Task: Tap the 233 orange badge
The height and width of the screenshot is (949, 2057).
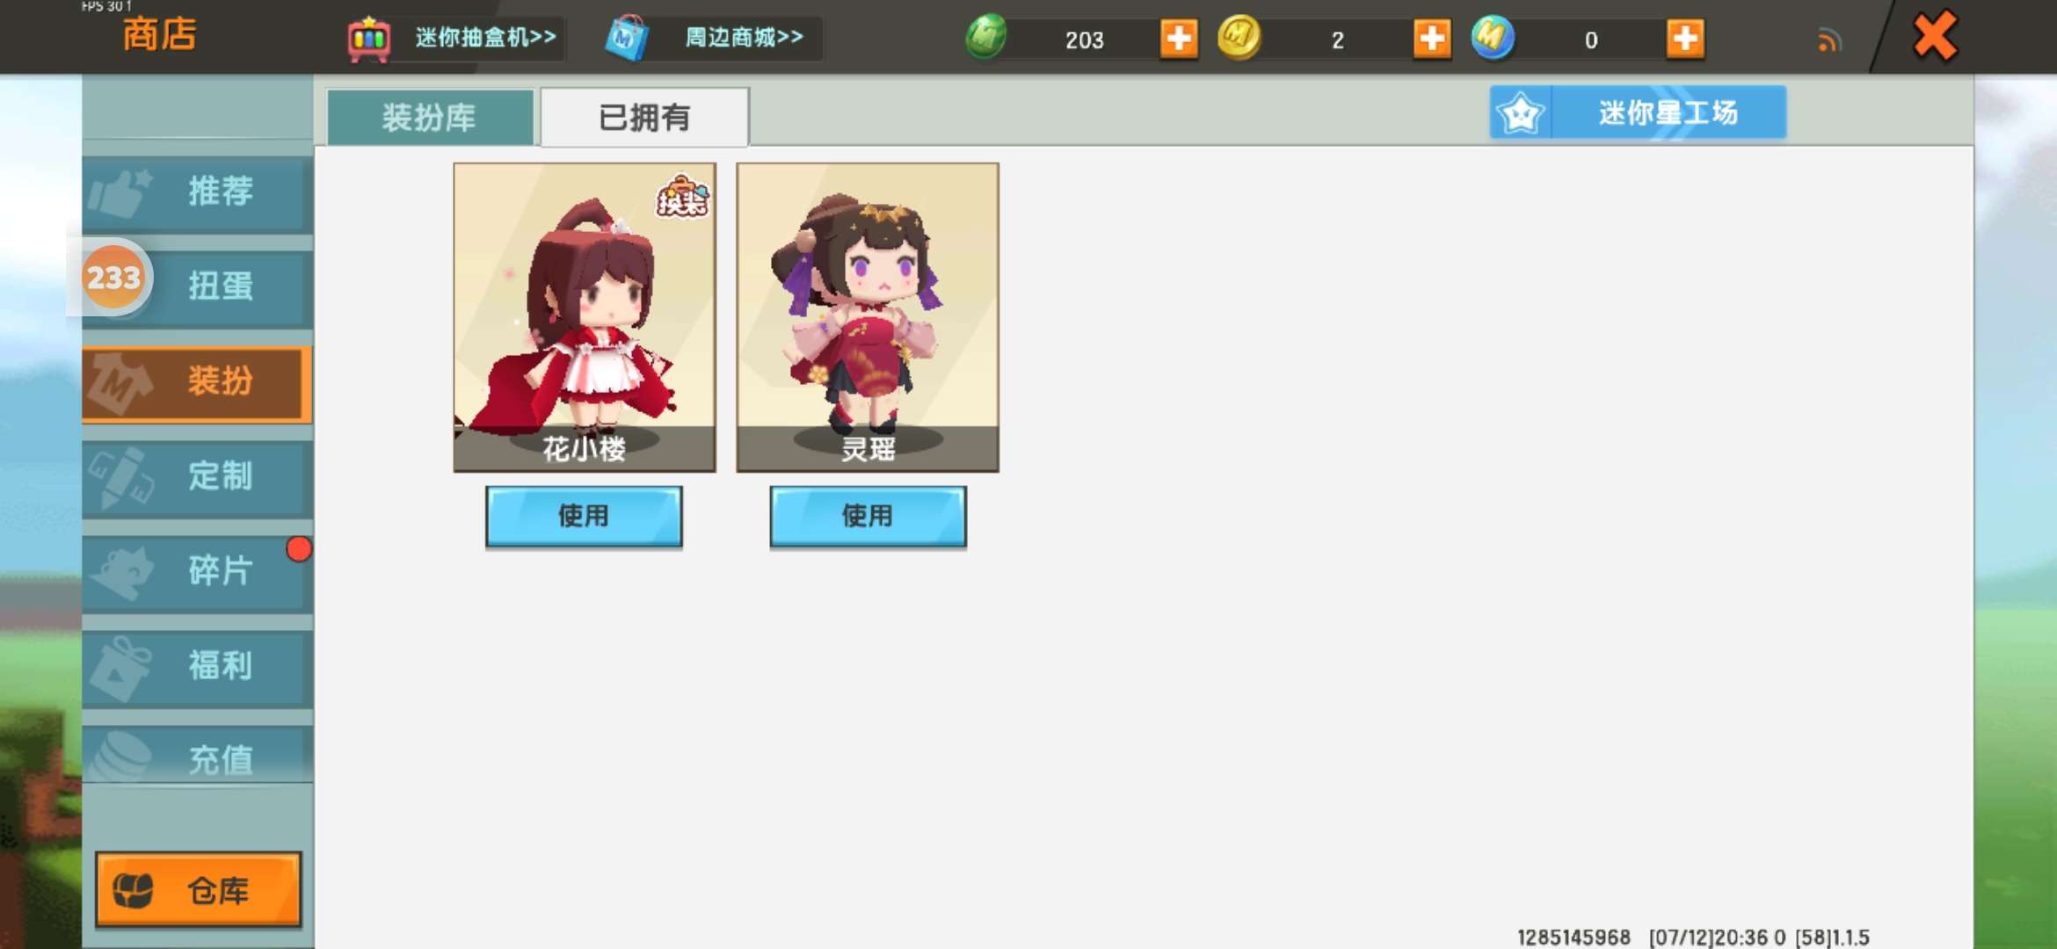Action: (113, 278)
